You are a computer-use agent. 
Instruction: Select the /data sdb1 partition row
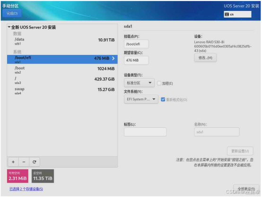62,41
